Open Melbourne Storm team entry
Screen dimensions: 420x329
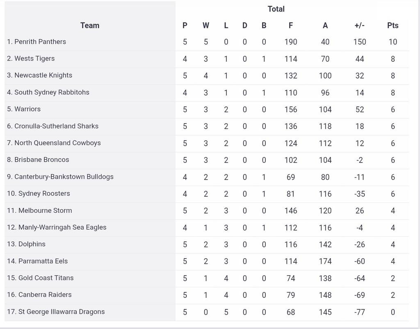39,210
